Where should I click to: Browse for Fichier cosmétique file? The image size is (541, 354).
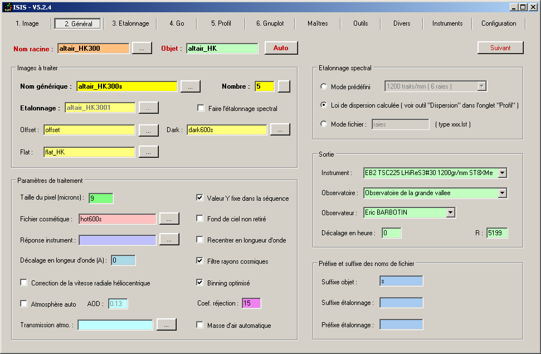point(169,219)
